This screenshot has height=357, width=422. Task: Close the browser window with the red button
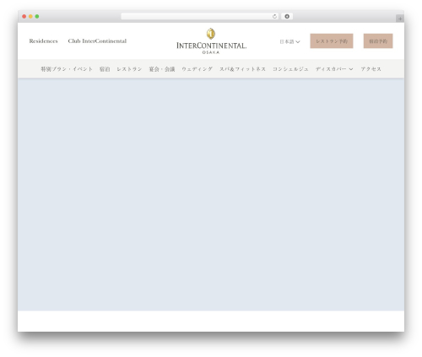[24, 16]
